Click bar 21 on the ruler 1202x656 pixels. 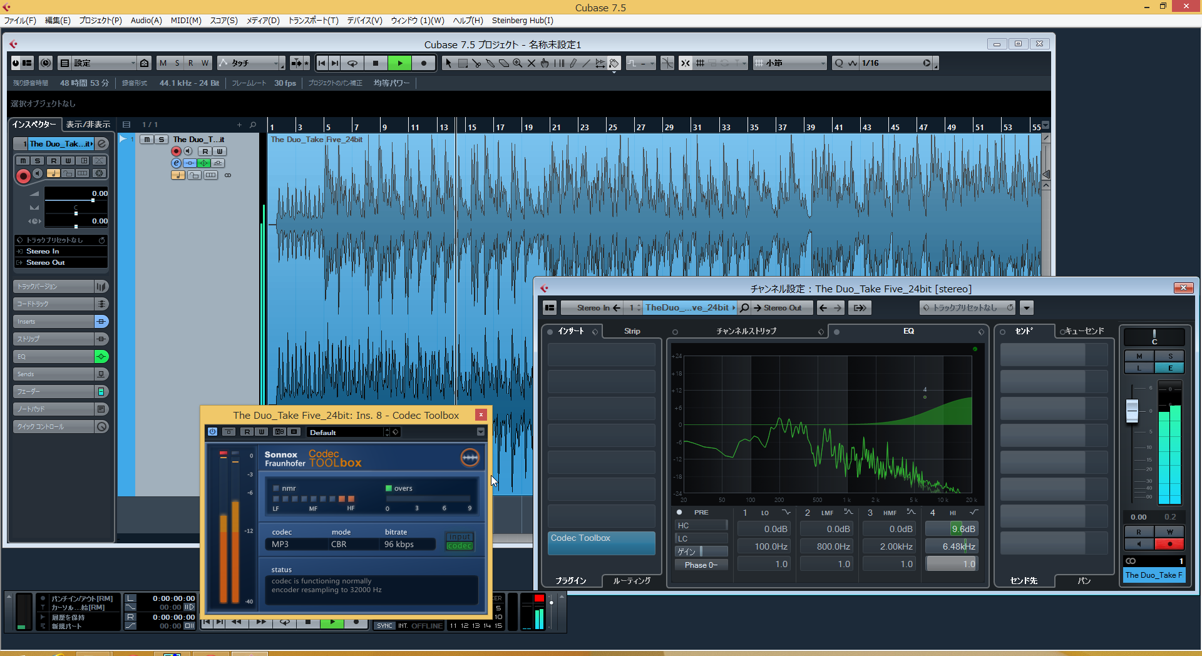556,126
